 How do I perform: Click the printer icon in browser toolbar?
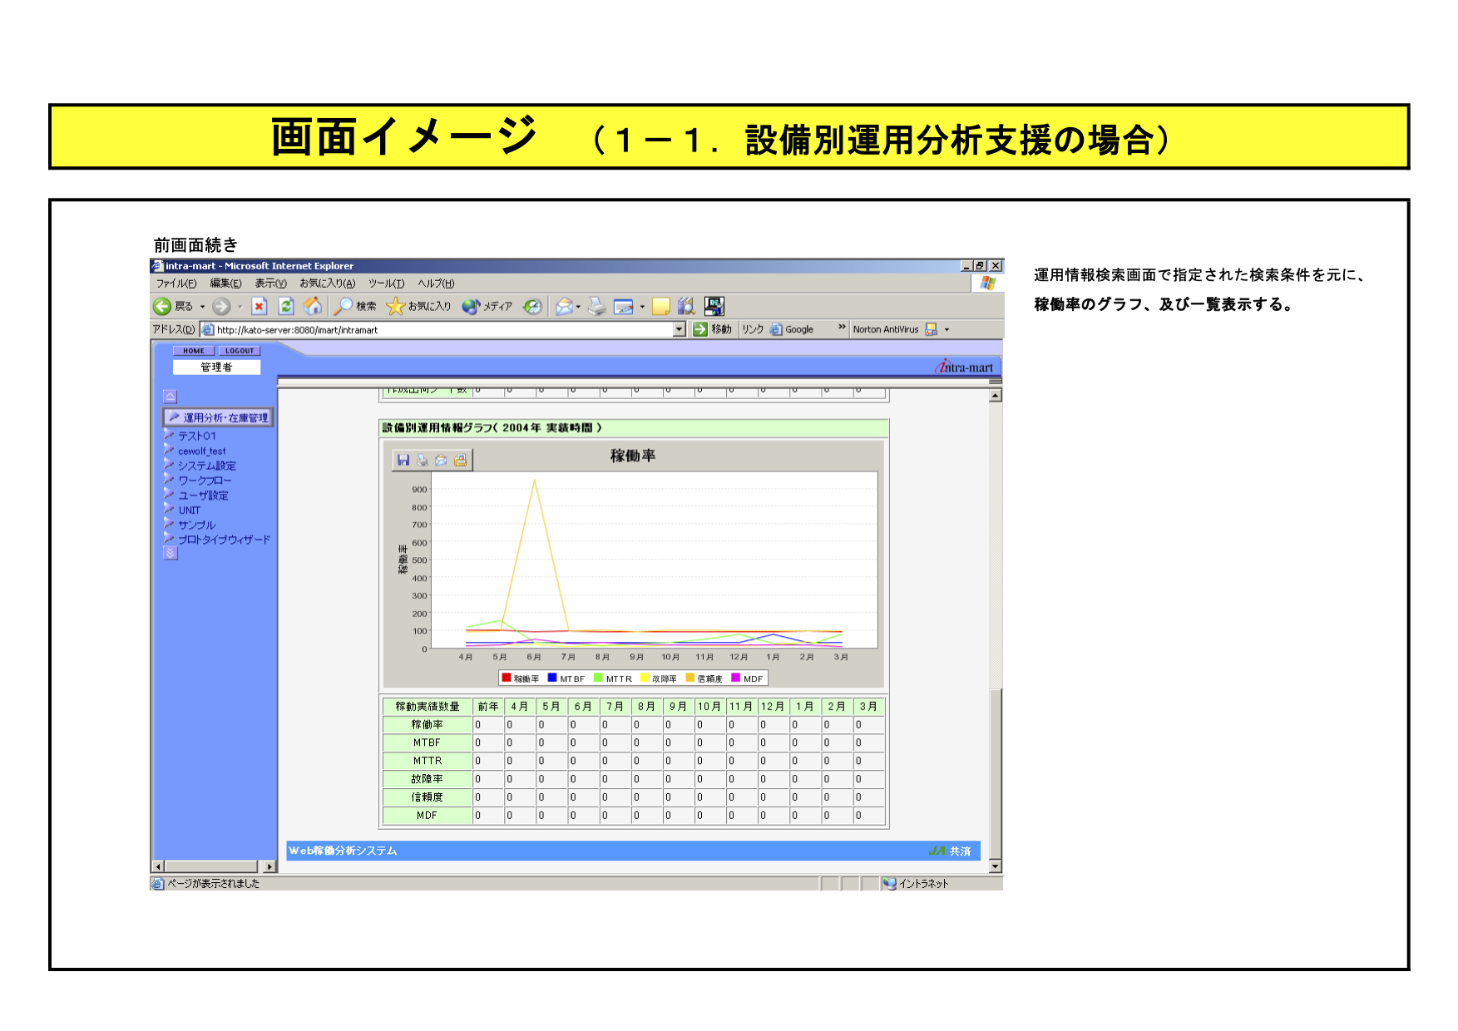point(596,307)
